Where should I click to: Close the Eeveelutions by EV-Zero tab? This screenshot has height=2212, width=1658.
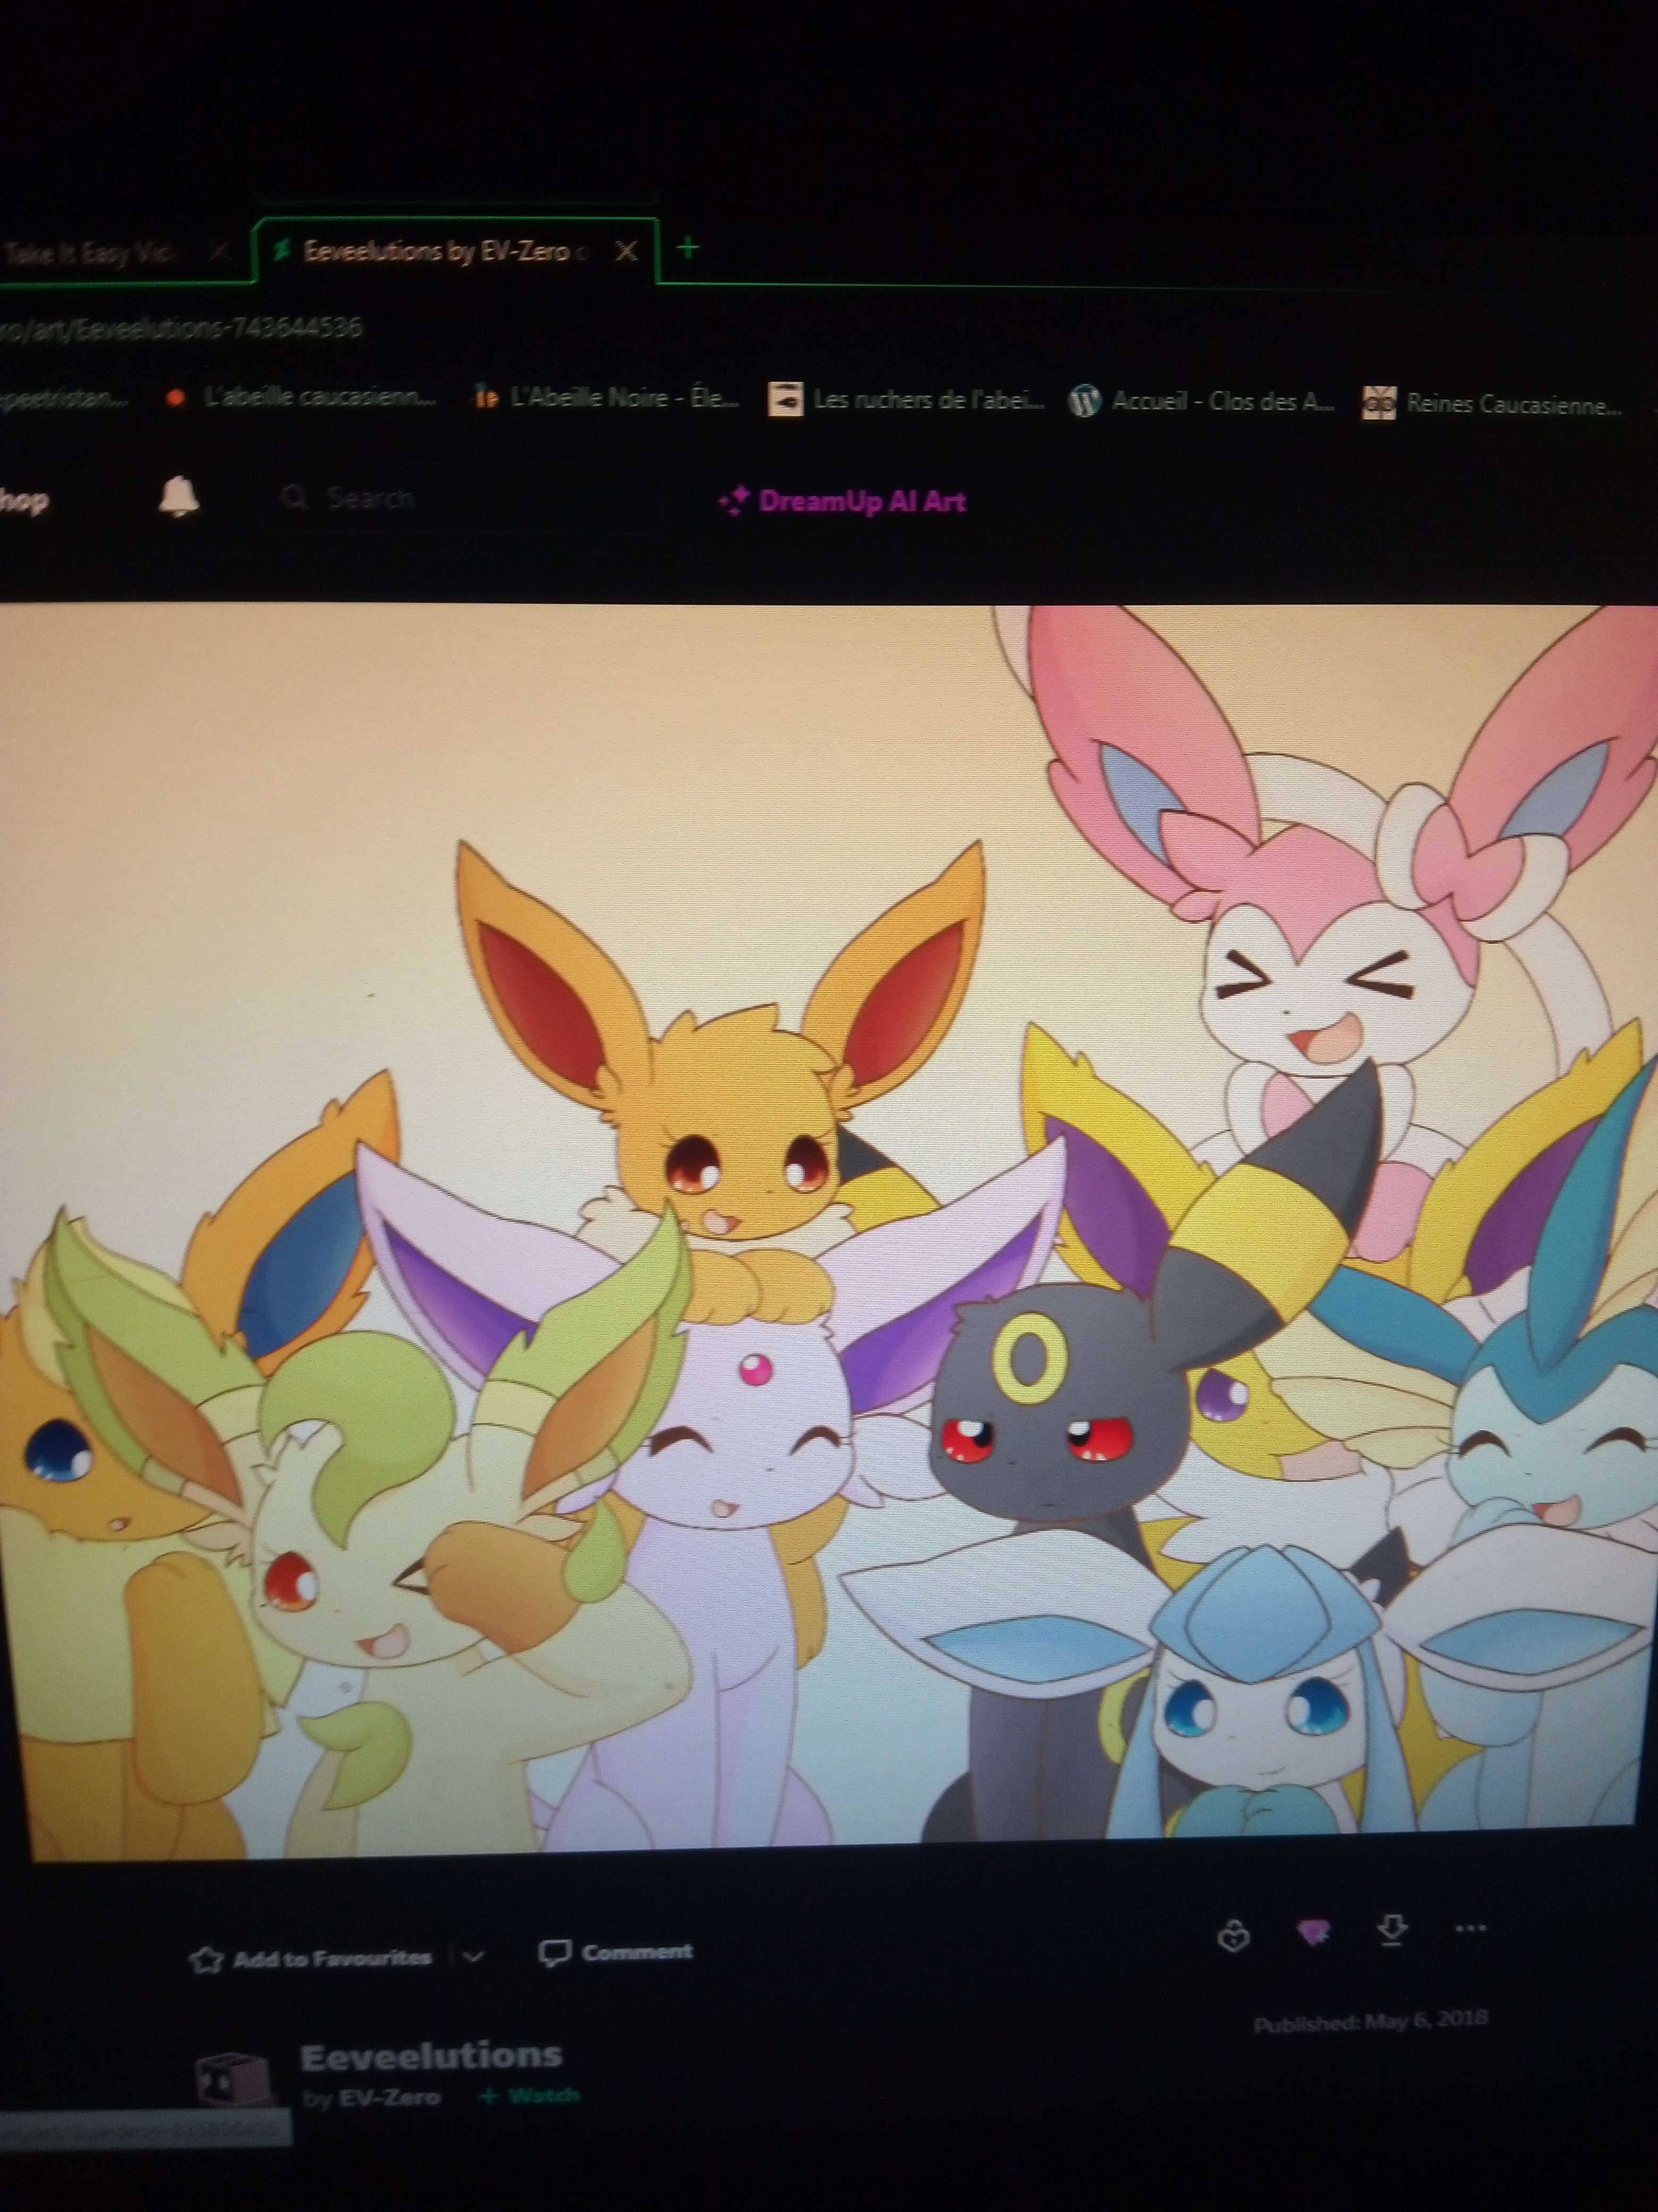coord(627,251)
